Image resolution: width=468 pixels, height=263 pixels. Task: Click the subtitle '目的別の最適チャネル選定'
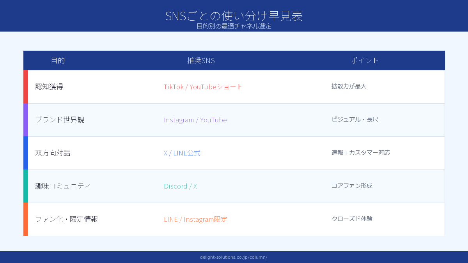click(x=234, y=26)
